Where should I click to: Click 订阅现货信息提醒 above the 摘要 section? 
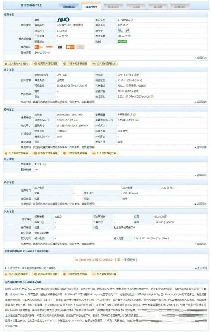click(x=46, y=274)
